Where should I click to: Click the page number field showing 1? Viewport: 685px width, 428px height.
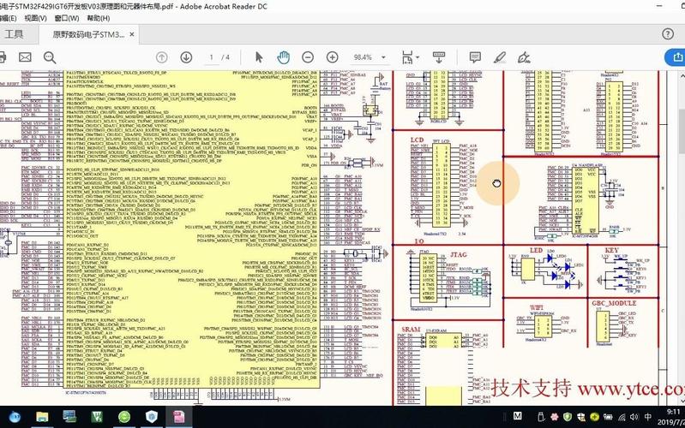click(212, 57)
